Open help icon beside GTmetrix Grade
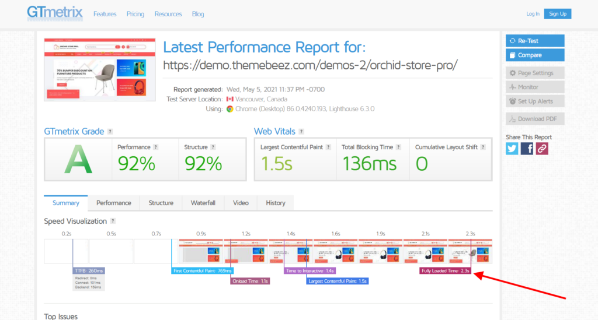 (110, 132)
